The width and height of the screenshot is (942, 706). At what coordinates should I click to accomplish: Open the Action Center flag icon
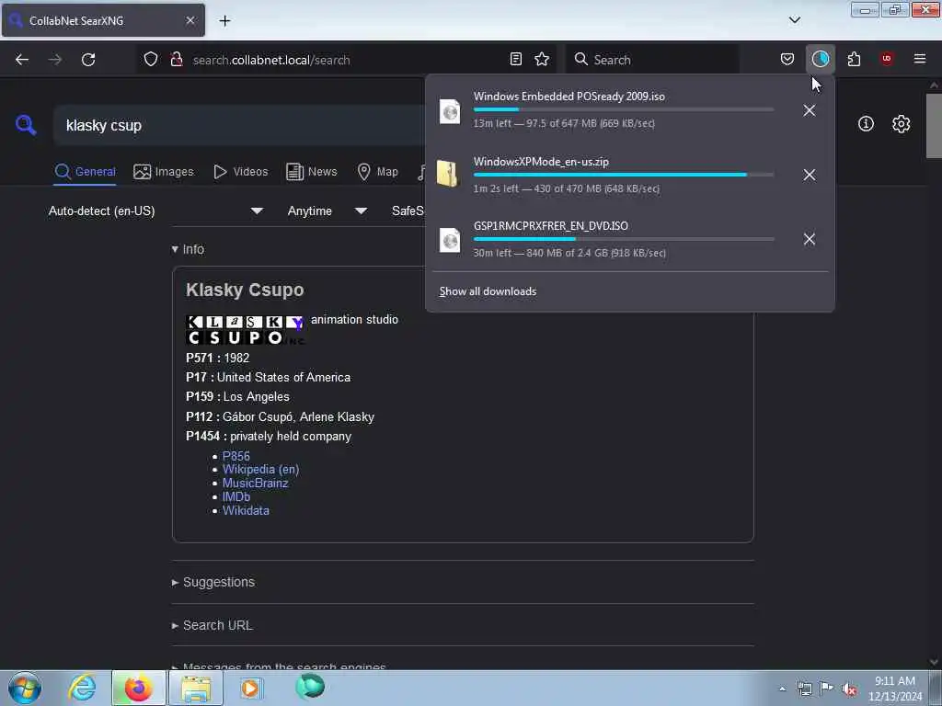pos(827,689)
